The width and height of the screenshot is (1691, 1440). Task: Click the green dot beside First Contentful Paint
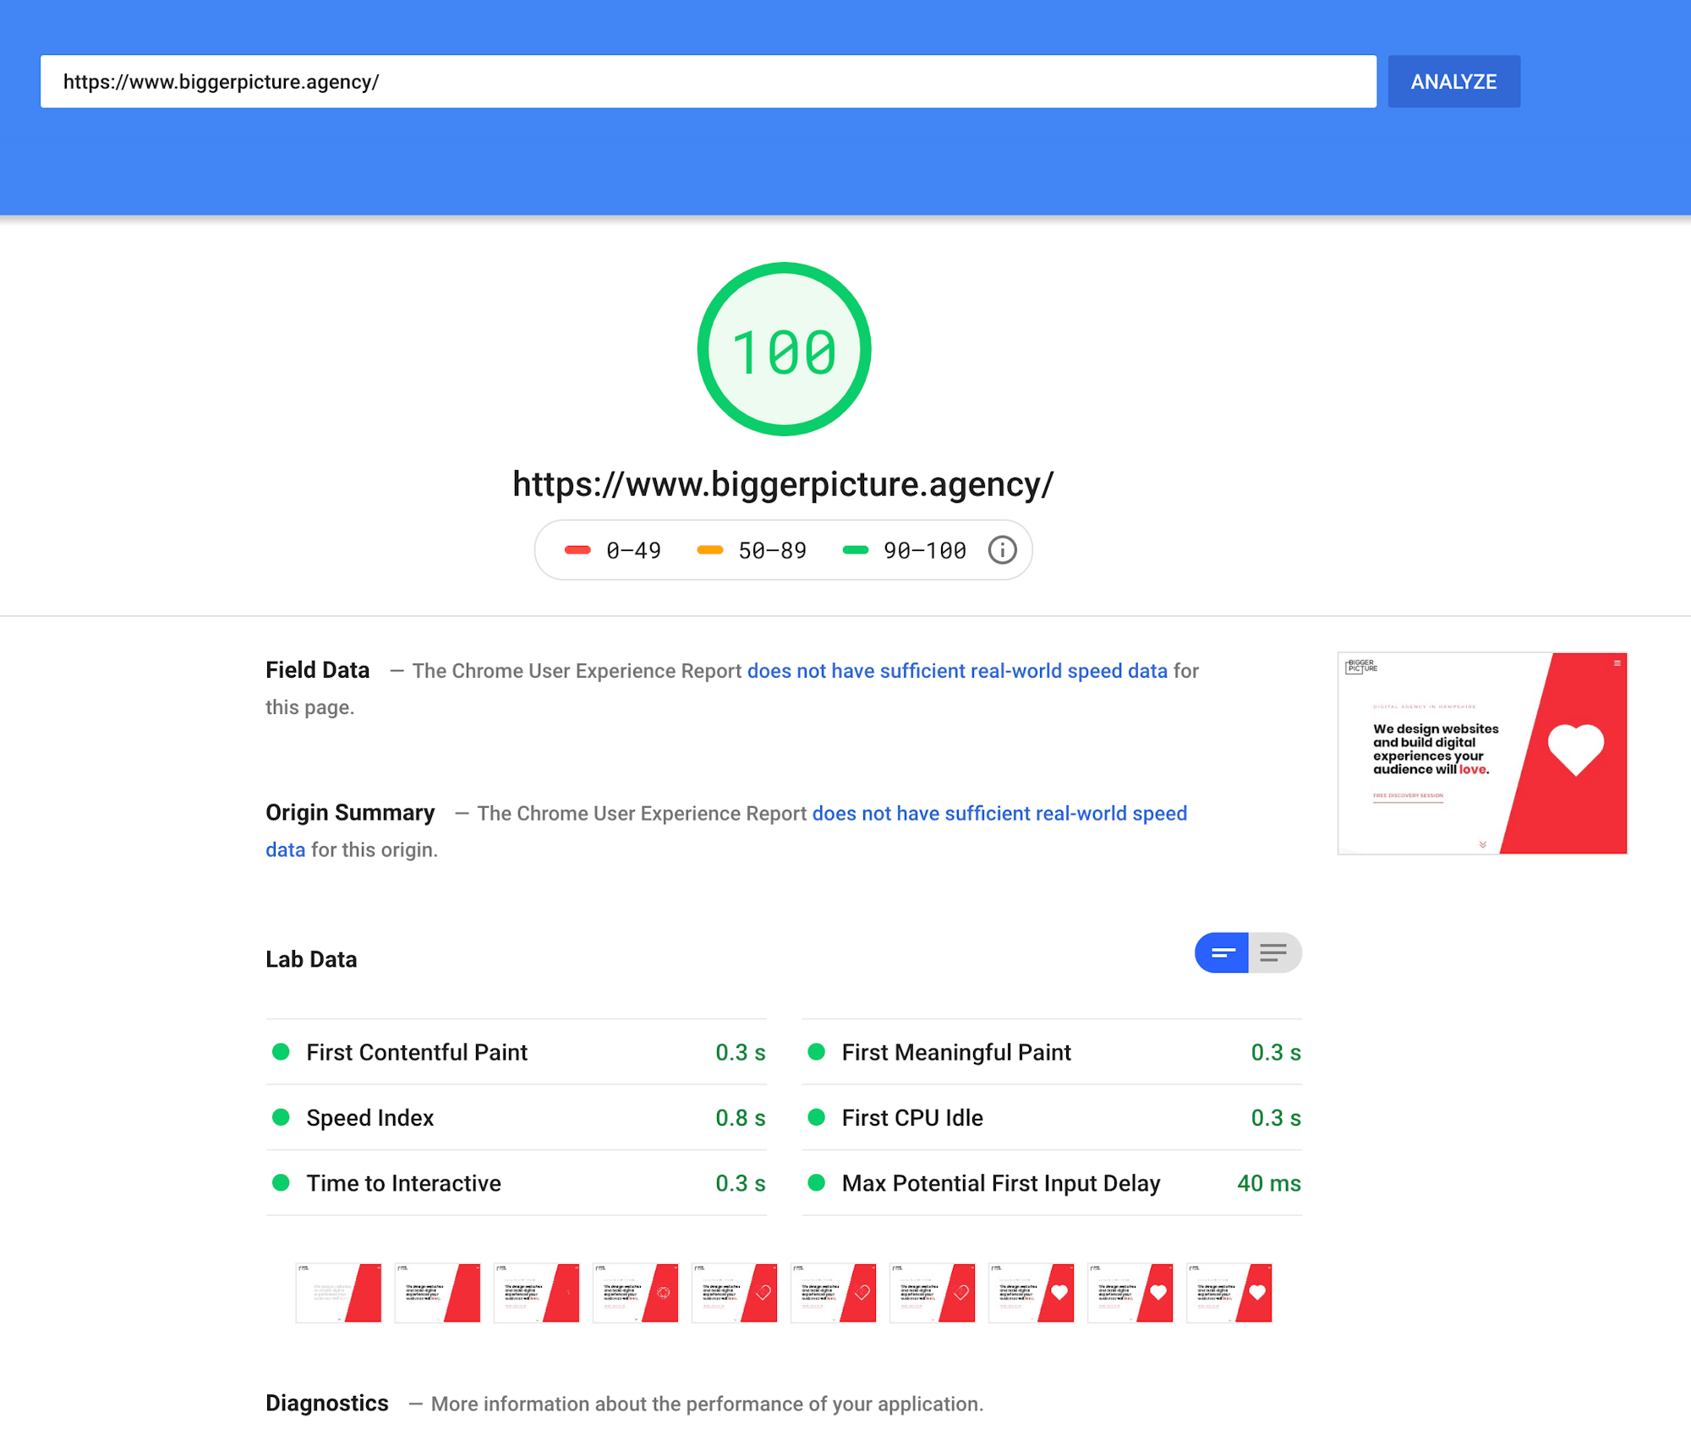tap(281, 1052)
